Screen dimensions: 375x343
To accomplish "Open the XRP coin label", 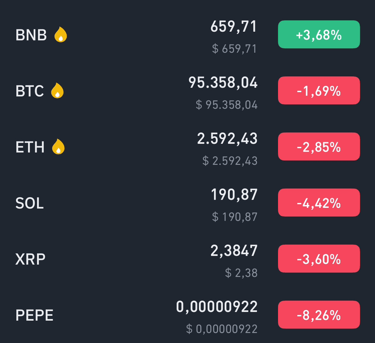I will [x=30, y=259].
